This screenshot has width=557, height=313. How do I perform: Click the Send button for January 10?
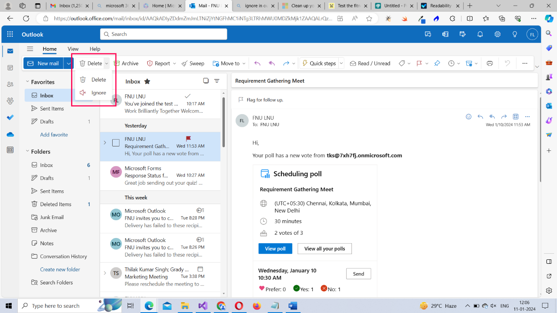(x=358, y=274)
